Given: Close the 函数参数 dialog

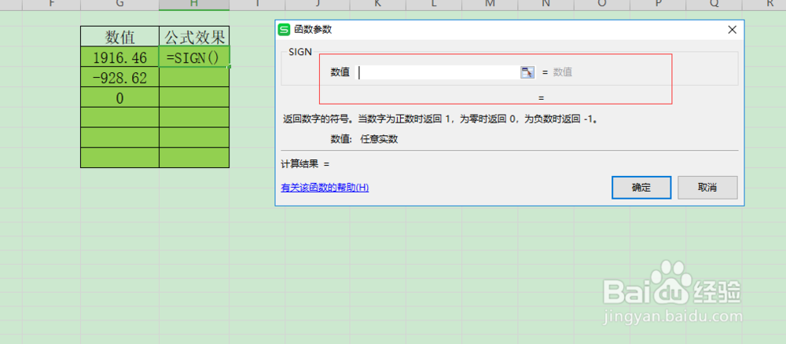Looking at the screenshot, I should 732,30.
